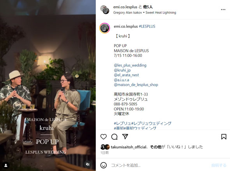Like the post with the heart icon

[x=104, y=137]
